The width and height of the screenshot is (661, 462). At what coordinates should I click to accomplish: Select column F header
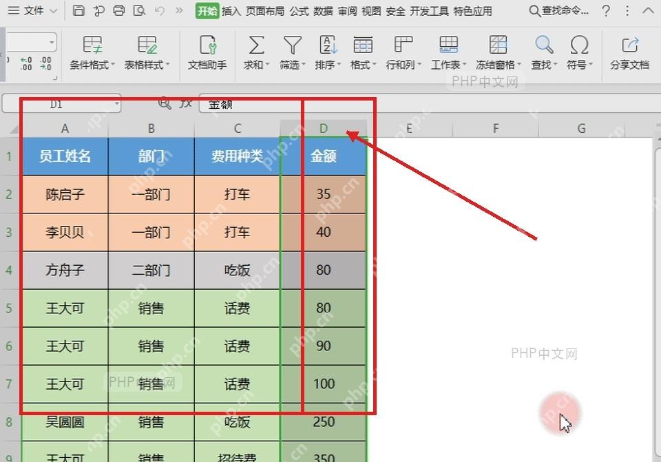pyautogui.click(x=496, y=128)
